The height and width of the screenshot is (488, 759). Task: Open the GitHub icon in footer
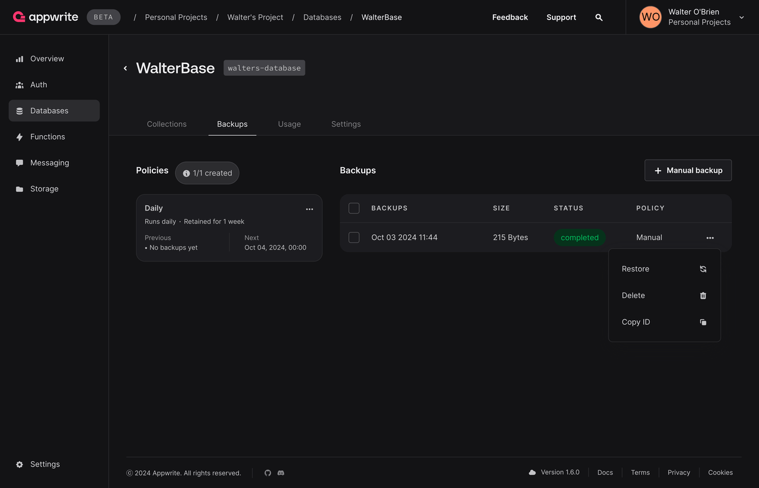pyautogui.click(x=268, y=473)
